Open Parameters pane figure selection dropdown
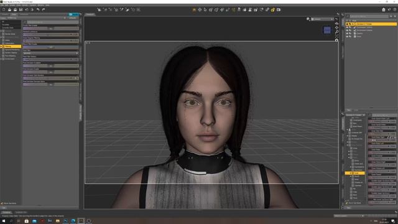The image size is (398, 224). pos(355,115)
